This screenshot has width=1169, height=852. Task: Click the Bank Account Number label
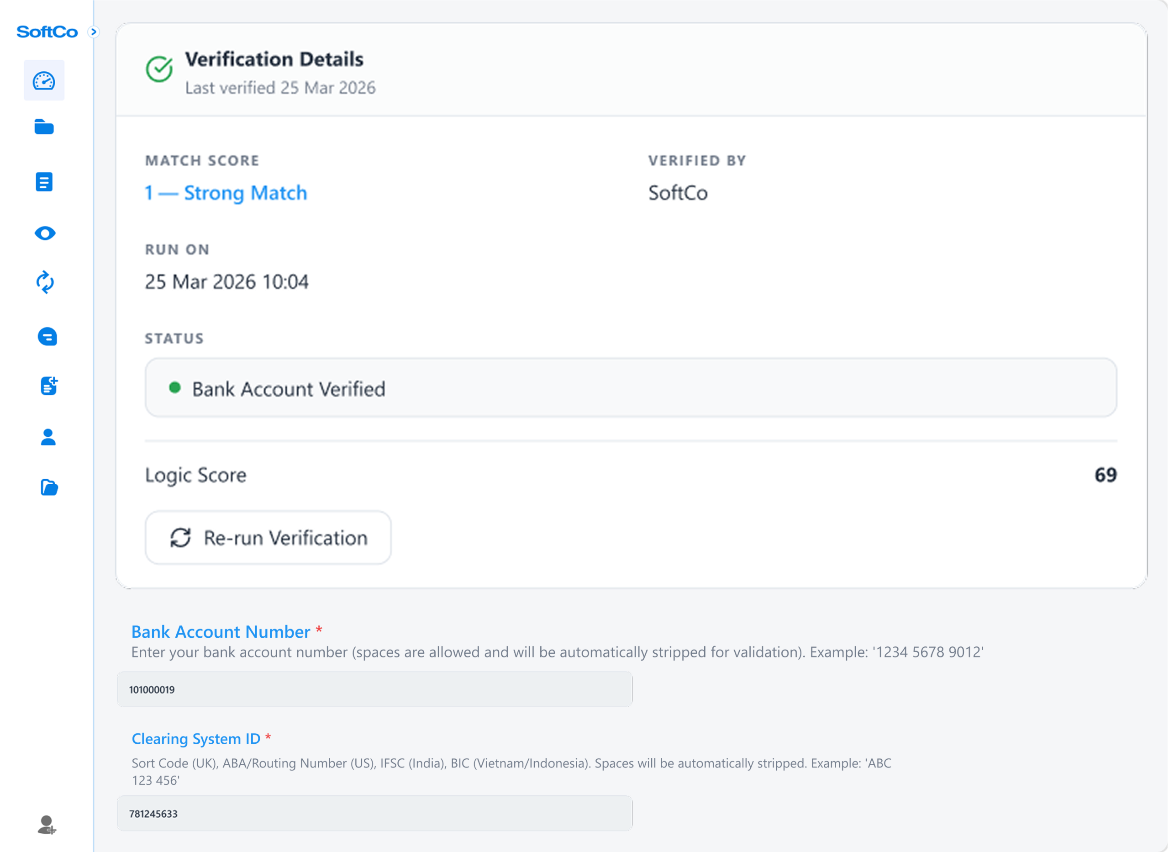click(221, 631)
